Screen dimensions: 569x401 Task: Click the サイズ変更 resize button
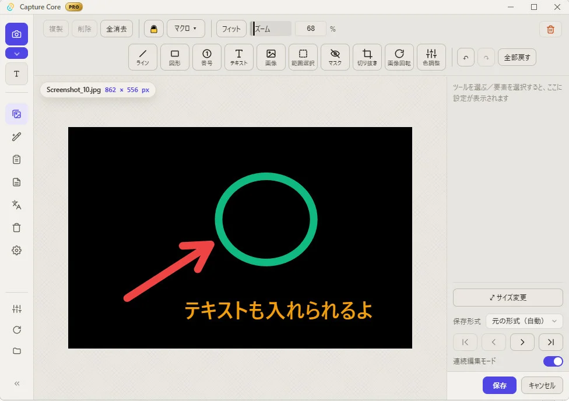[508, 298]
